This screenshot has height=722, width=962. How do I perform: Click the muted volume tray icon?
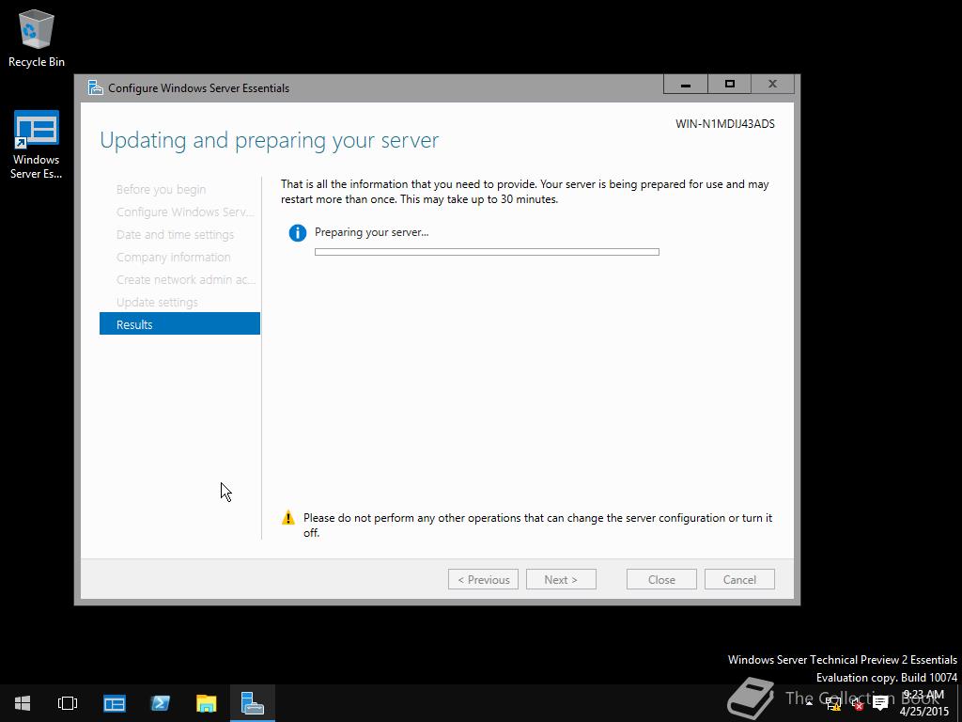tap(857, 703)
